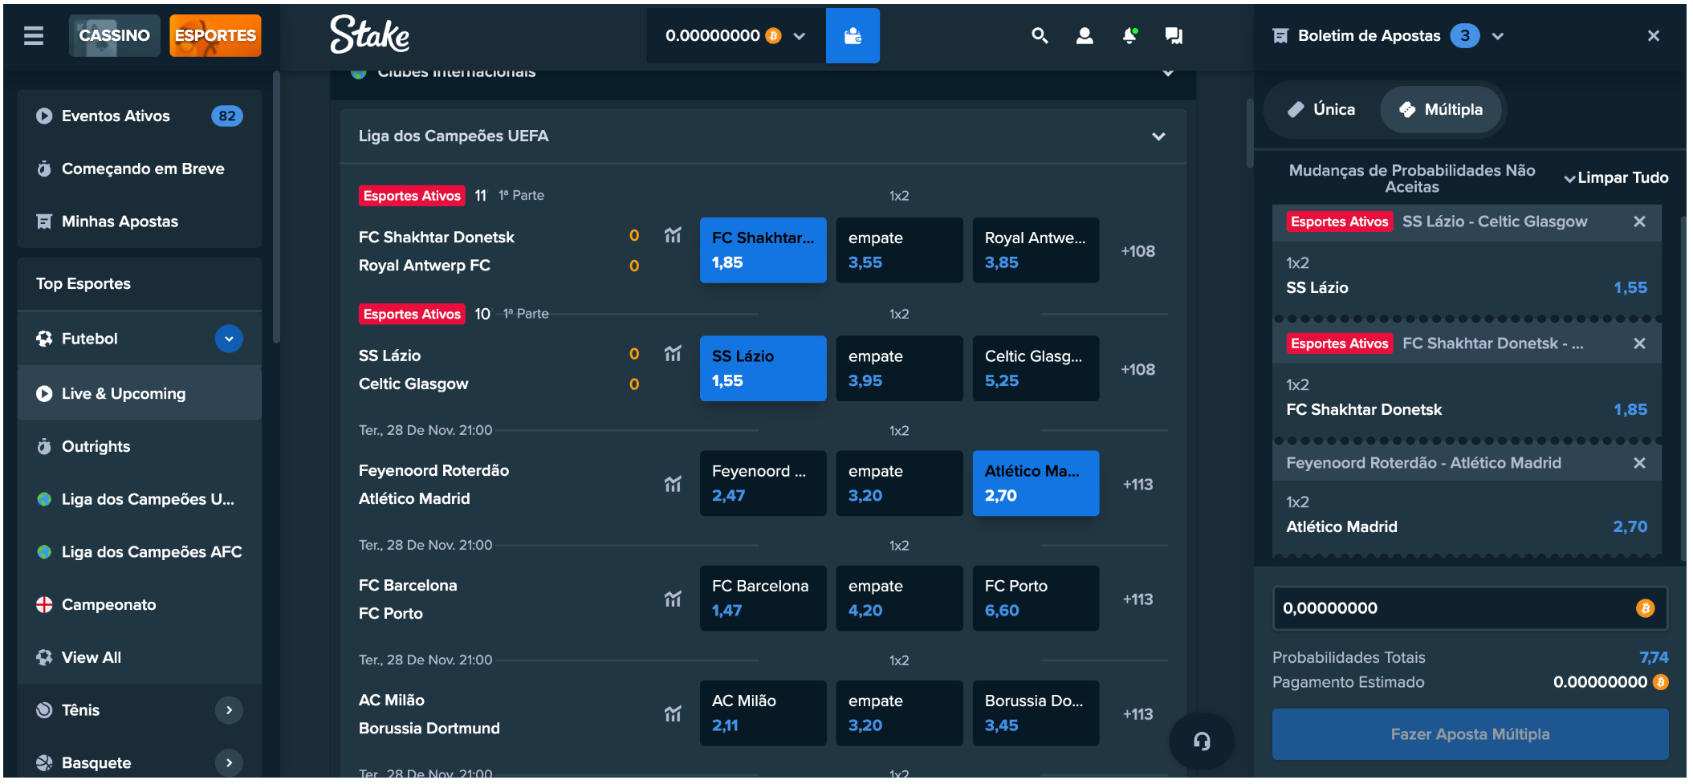Click the Bitcoin icon in stake amount field
Screen dimensions: 1693x784
tap(1645, 608)
